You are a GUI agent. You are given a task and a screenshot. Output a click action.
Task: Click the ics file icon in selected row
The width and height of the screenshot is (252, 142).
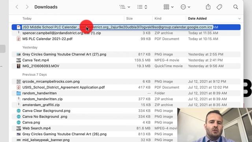tap(19, 27)
